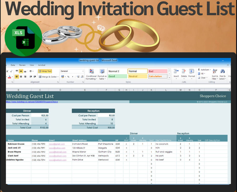
Task: Toggle align text left
Action: click(17, 77)
